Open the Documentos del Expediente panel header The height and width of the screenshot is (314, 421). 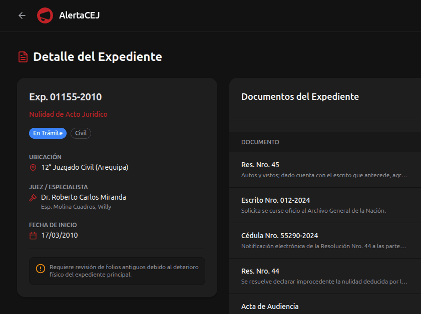[300, 96]
